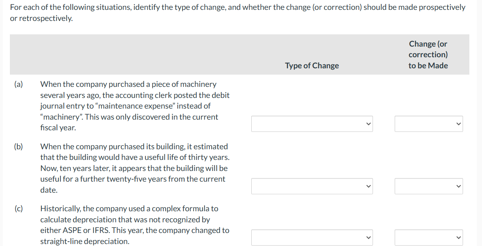The image size is (482, 246).
Task: Click the label (b) beside the building question
Action: (19, 146)
